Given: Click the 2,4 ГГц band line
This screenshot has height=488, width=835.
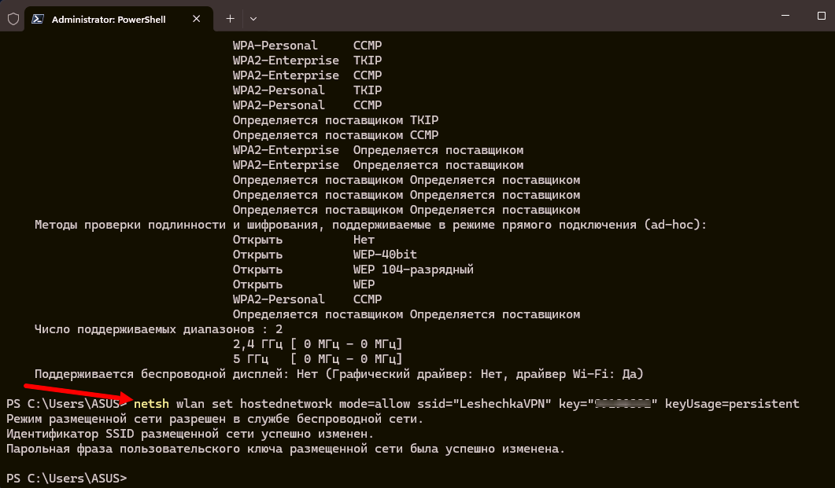Looking at the screenshot, I should tap(317, 344).
